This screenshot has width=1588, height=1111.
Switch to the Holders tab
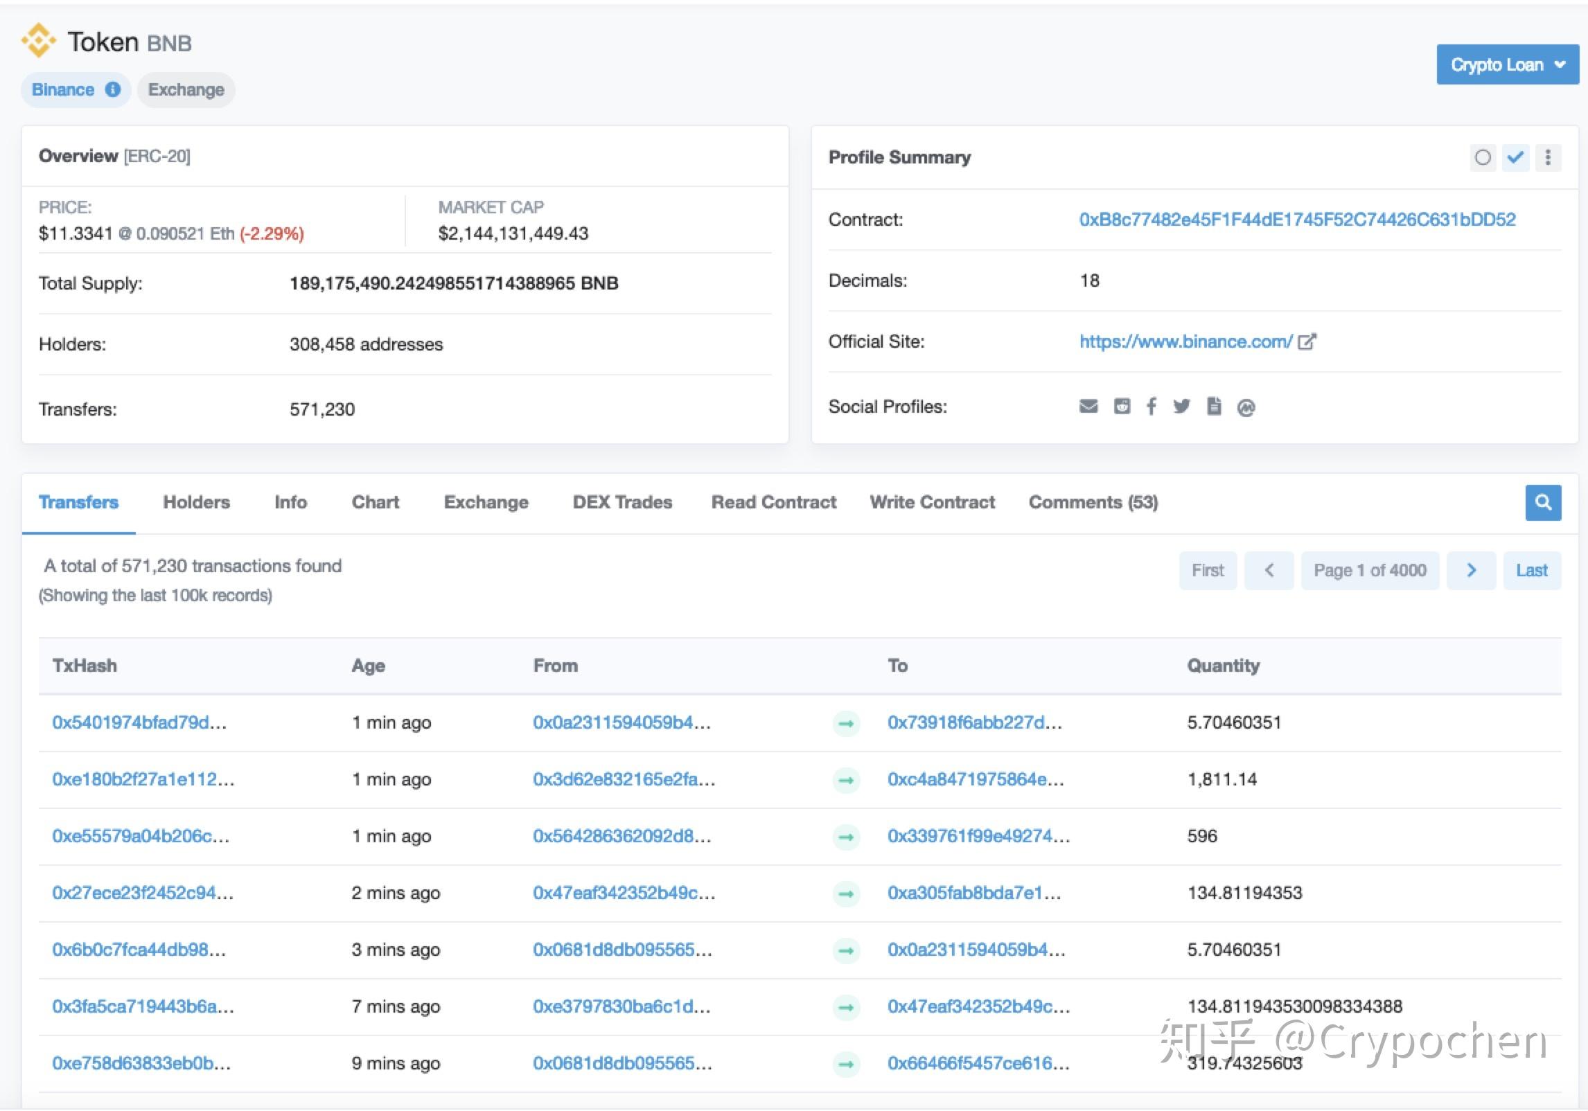click(196, 502)
